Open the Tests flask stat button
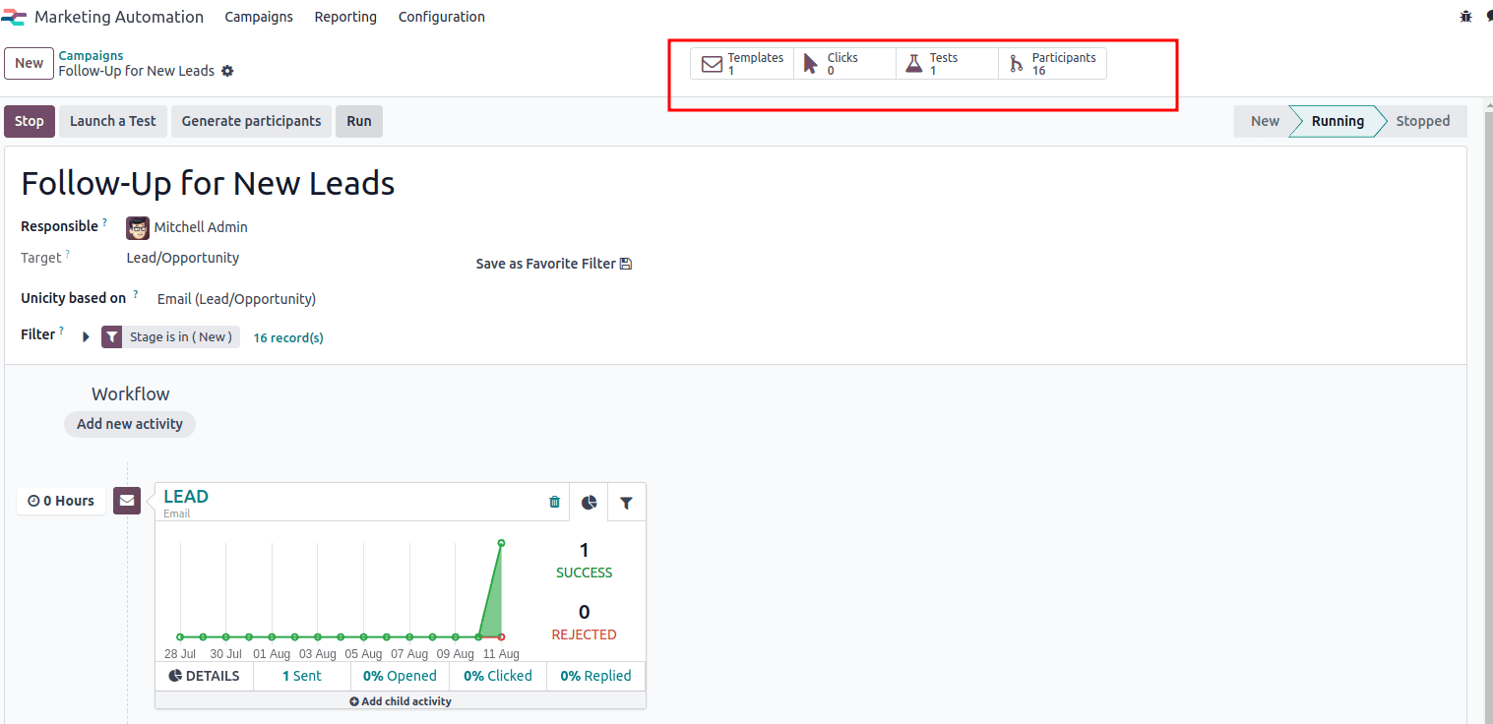 click(947, 64)
